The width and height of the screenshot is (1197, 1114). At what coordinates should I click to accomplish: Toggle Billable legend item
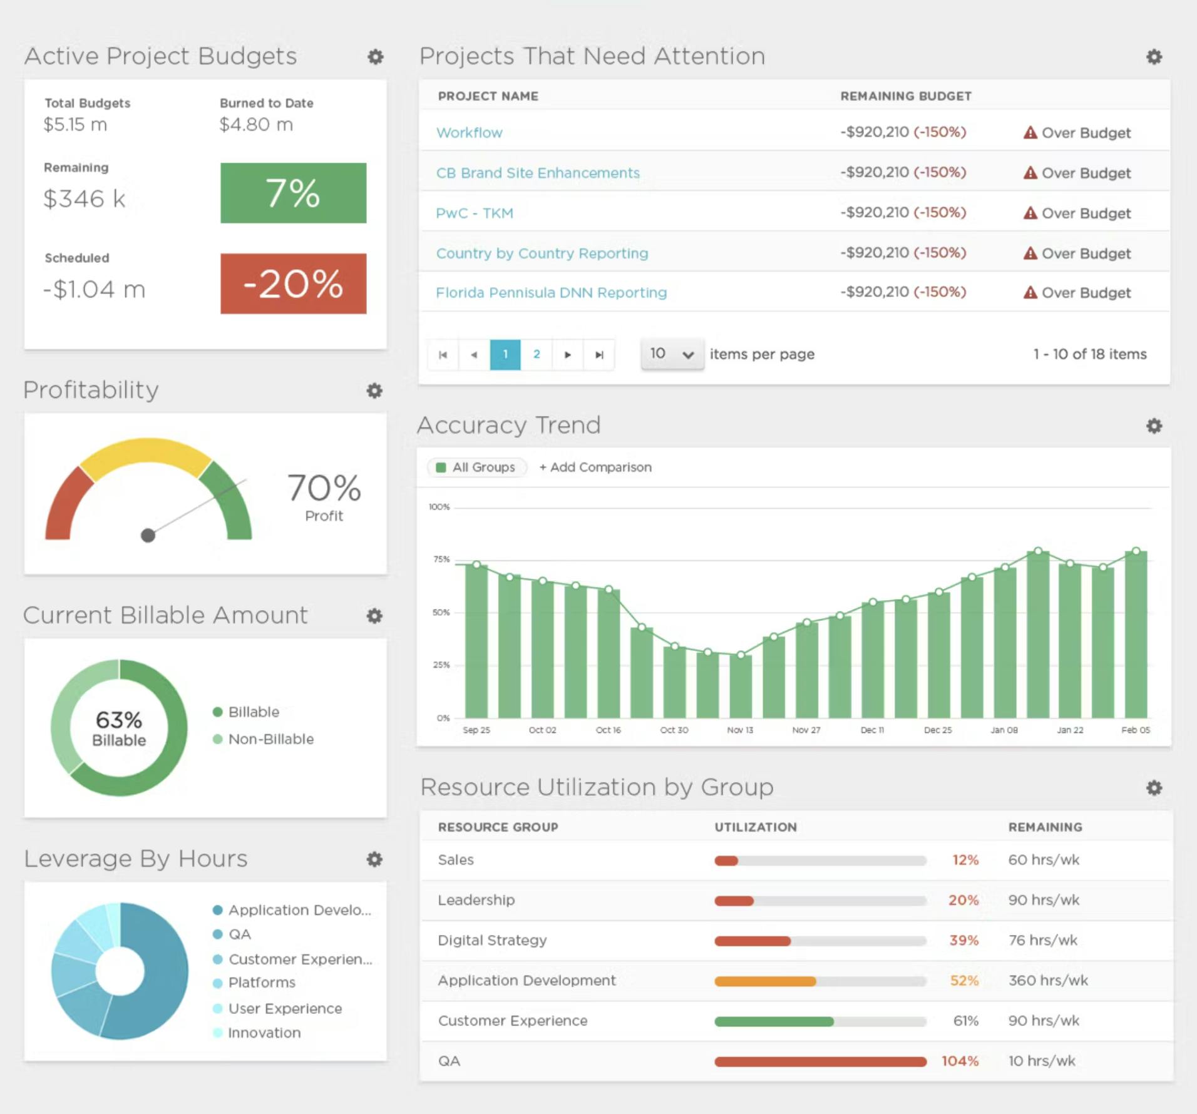click(x=246, y=712)
